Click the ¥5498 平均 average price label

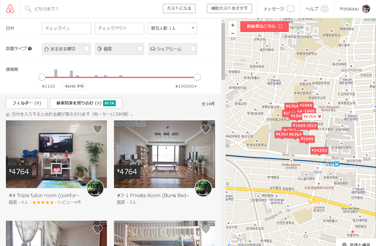pyautogui.click(x=74, y=86)
